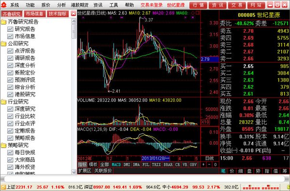Image resolution: width=290 pixels, height=191 pixels.
Task: Open the 系统 menu
Action: coord(14,5)
